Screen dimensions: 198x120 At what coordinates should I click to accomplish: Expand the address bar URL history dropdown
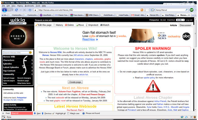[148, 10]
